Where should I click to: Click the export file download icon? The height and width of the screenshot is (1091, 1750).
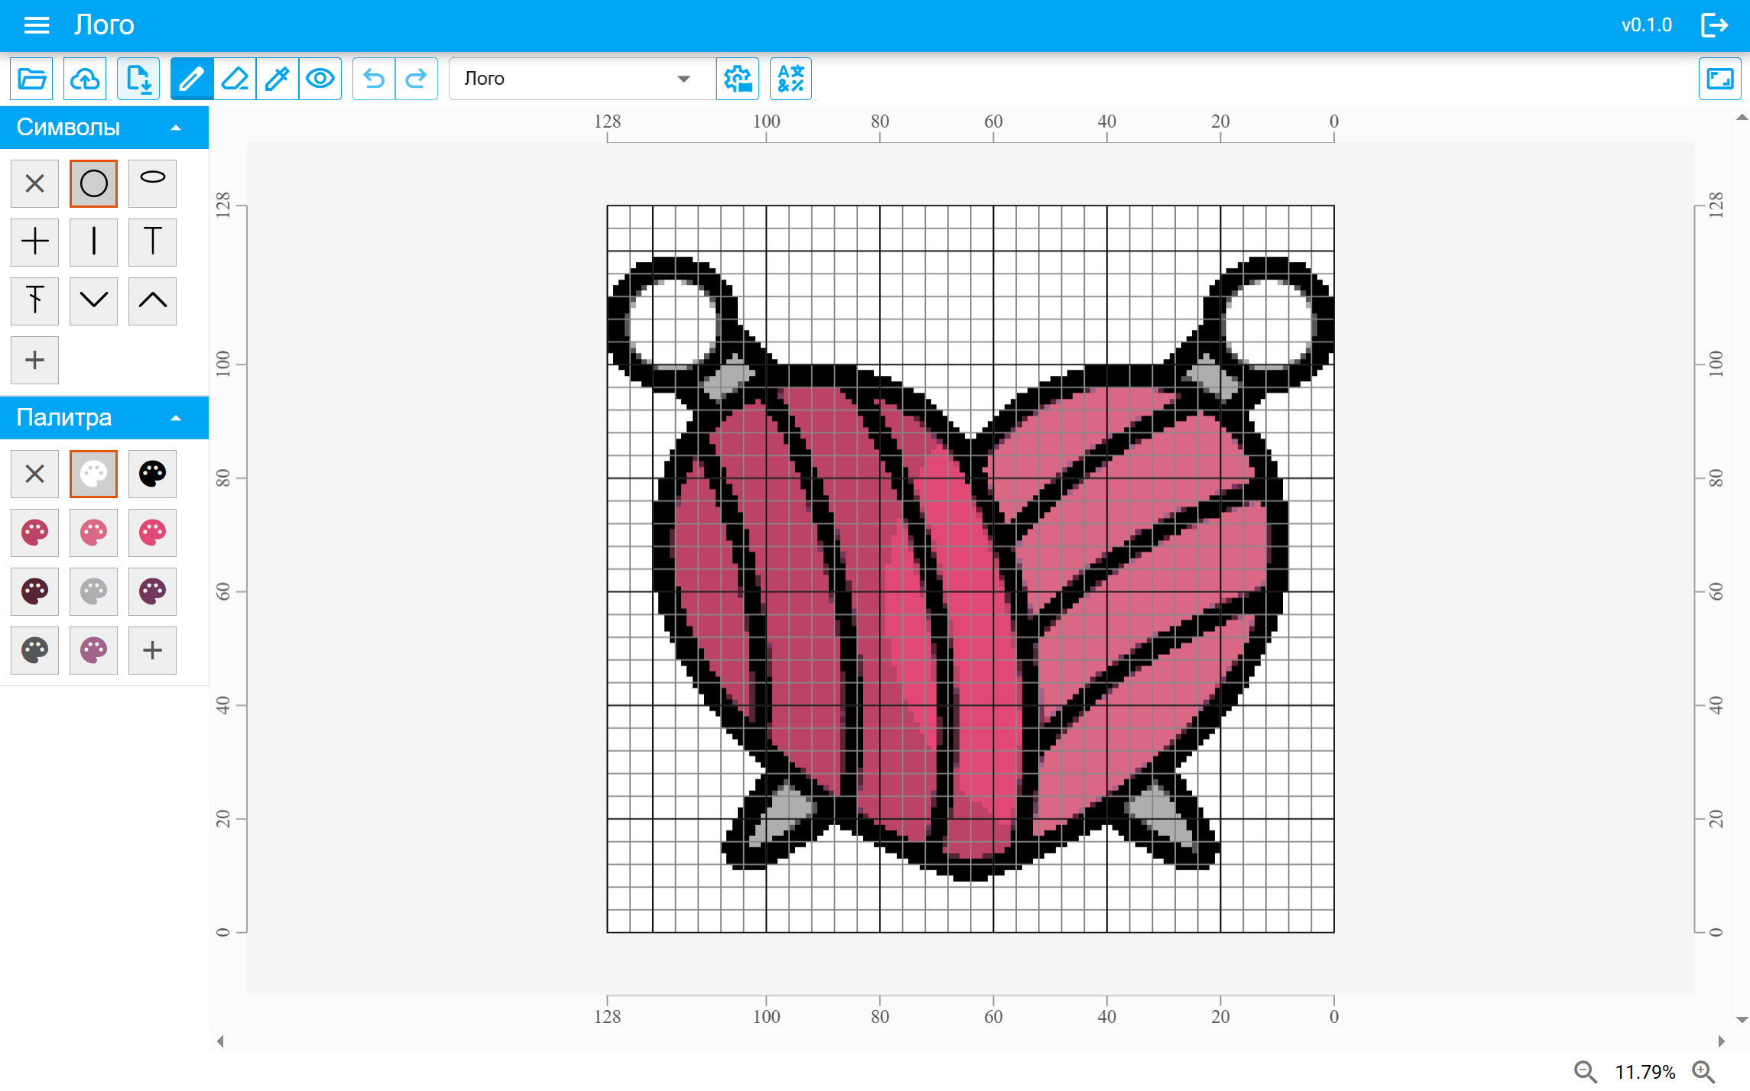point(138,79)
